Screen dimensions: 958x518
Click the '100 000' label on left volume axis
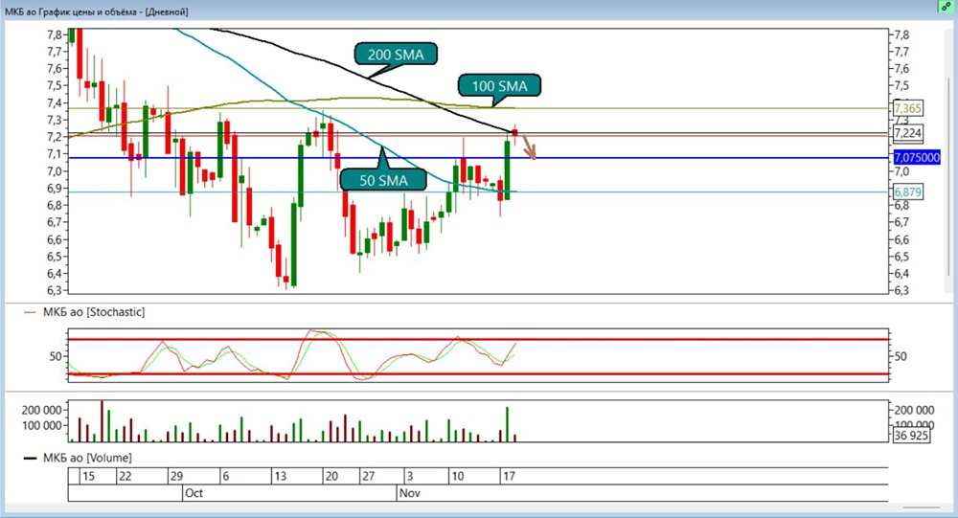(41, 425)
